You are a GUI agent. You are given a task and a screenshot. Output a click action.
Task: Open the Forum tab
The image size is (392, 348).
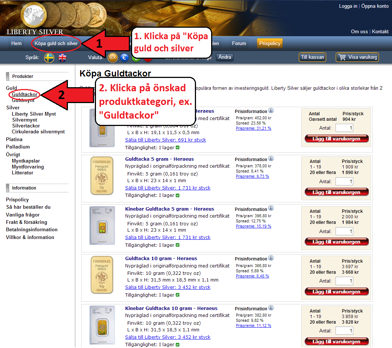(239, 43)
